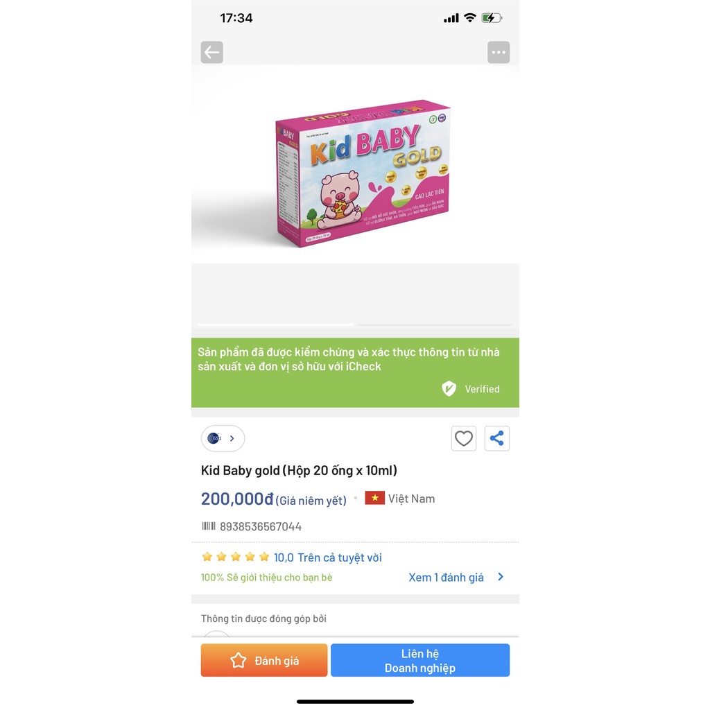Tap chevron next to Xem 1 đánh giá
This screenshot has height=710, width=710.
click(x=501, y=577)
